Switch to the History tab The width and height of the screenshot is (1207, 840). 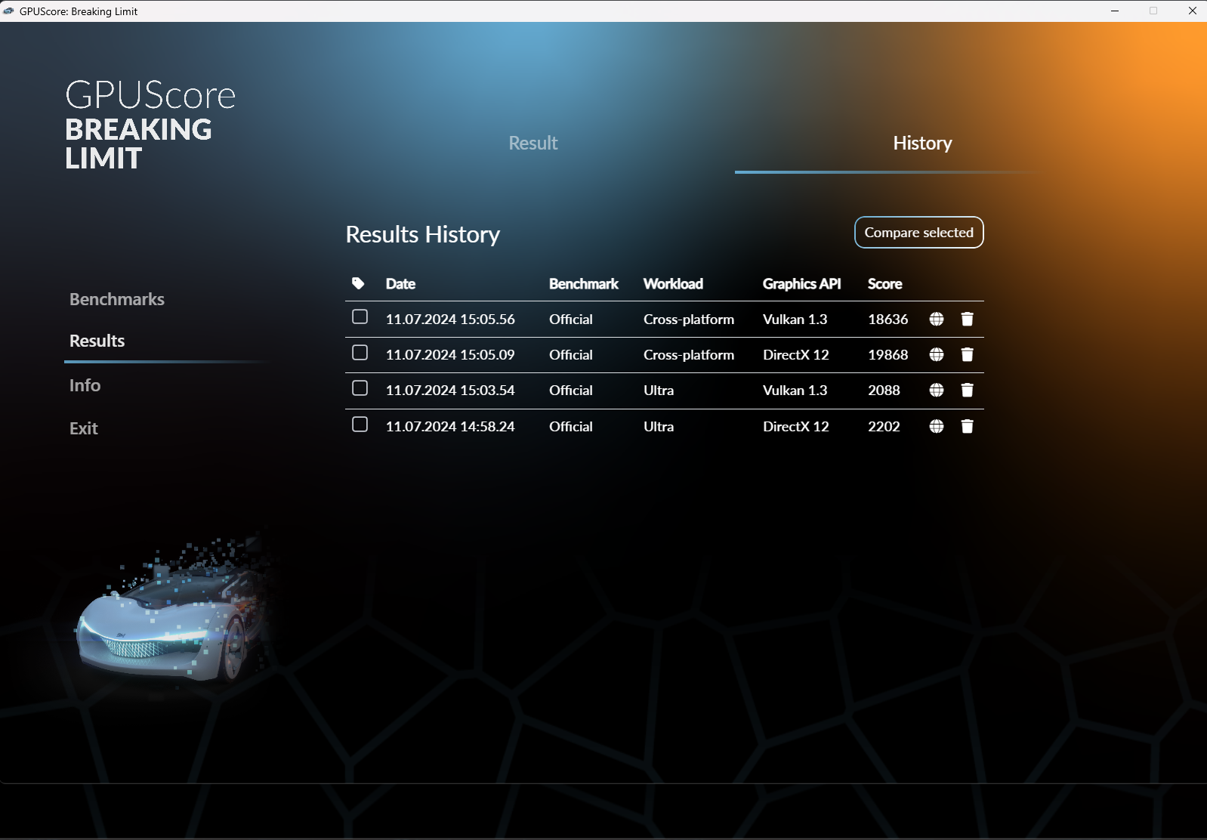[922, 143]
